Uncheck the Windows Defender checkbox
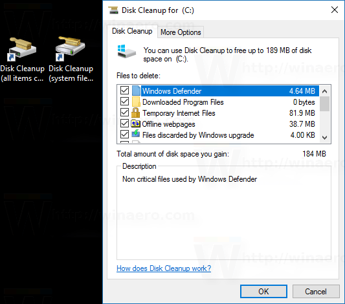 tap(124, 91)
